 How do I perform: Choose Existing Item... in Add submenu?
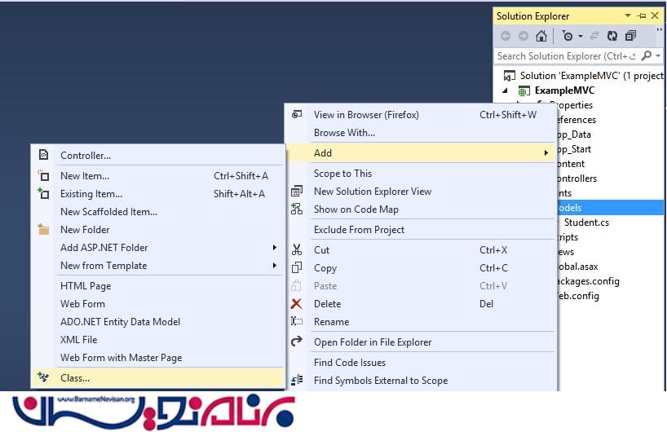click(x=158, y=194)
